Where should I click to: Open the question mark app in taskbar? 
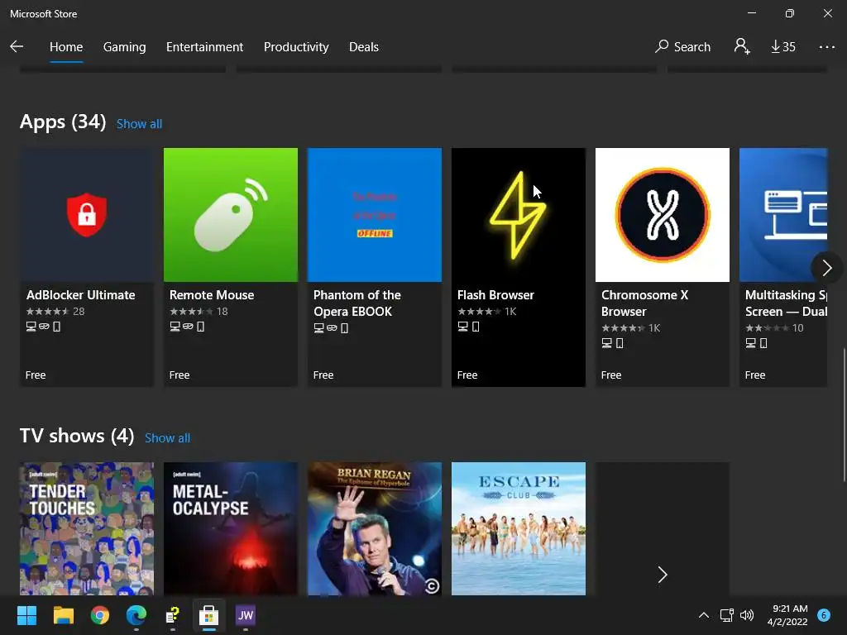click(172, 615)
